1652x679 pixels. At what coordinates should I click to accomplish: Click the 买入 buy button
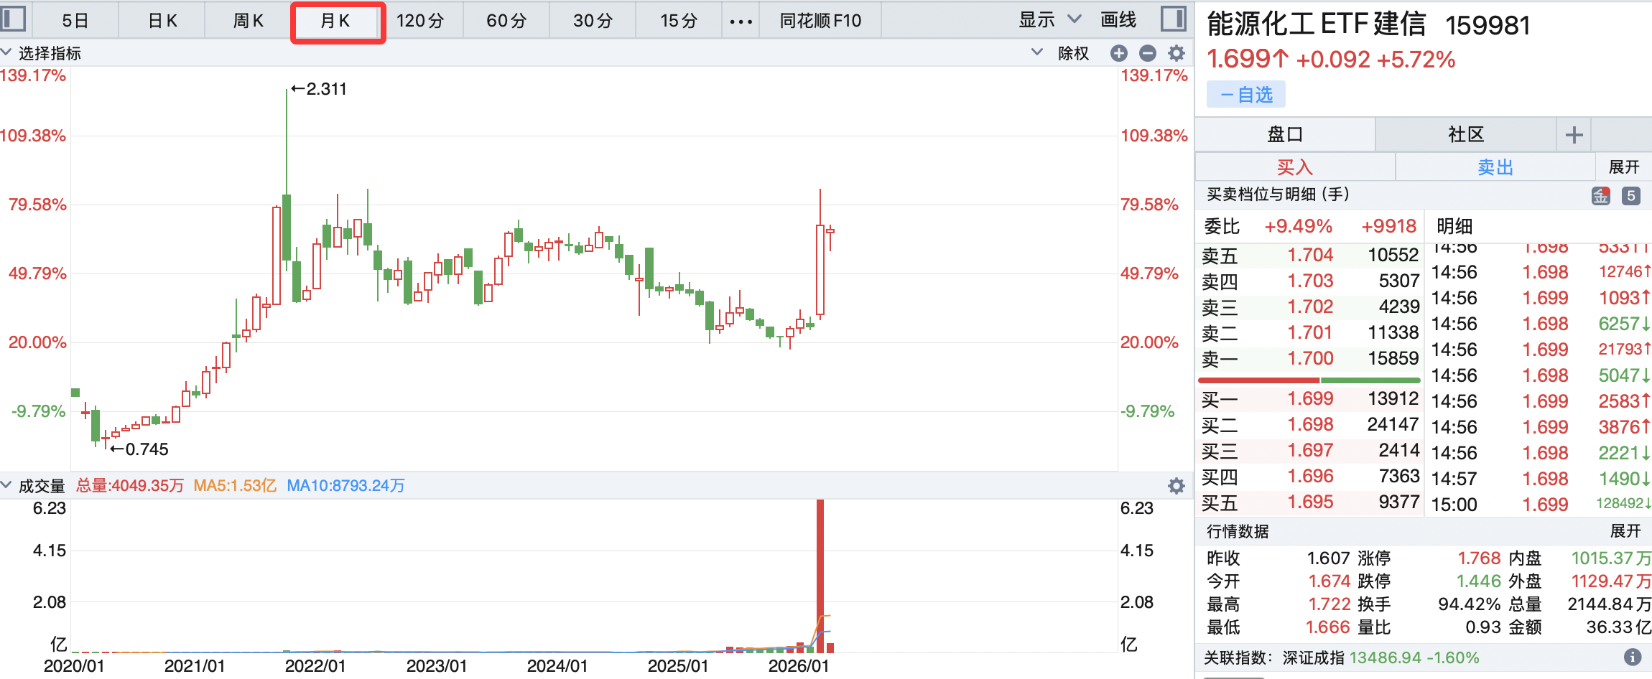point(1294,167)
